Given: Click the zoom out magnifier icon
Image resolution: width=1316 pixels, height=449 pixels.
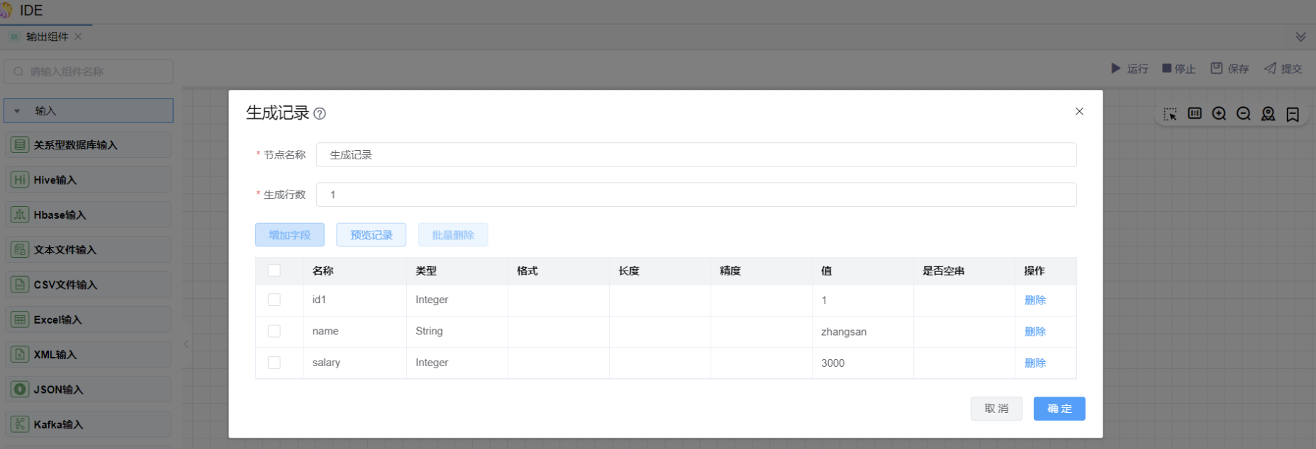Looking at the screenshot, I should point(1244,114).
